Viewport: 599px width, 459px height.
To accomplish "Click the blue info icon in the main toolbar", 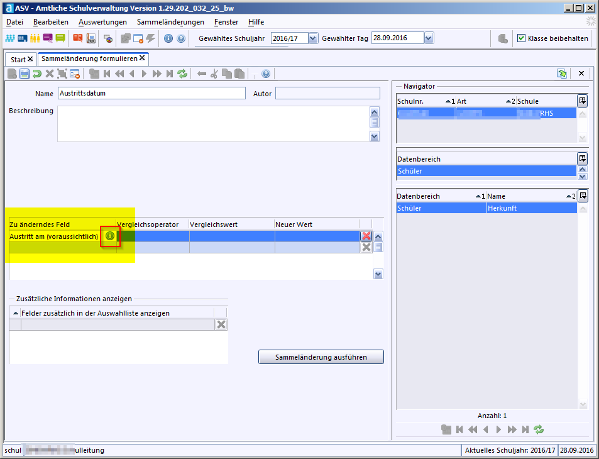I will (168, 38).
